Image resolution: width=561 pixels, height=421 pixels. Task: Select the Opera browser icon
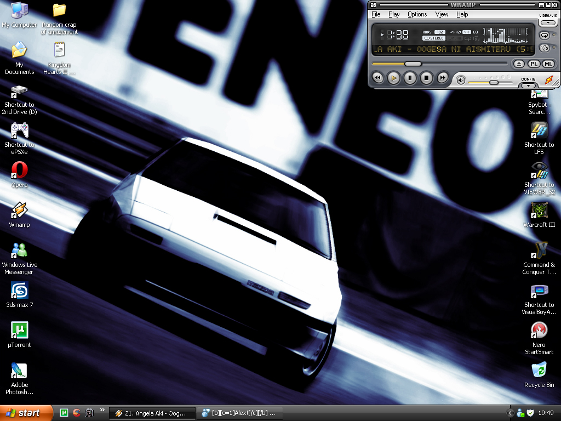(19, 175)
